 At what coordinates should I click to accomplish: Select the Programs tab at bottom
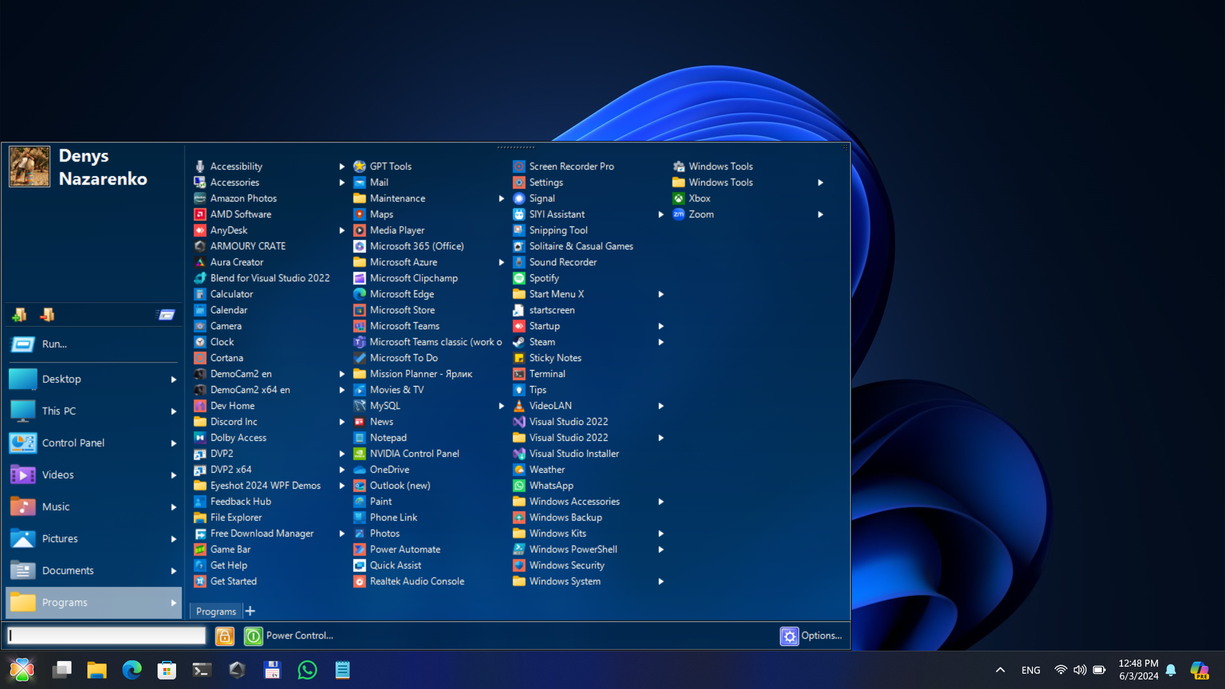[216, 611]
